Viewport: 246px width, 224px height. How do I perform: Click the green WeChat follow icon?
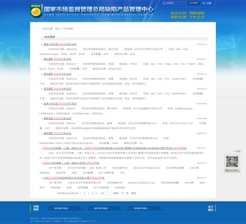pyautogui.click(x=232, y=170)
